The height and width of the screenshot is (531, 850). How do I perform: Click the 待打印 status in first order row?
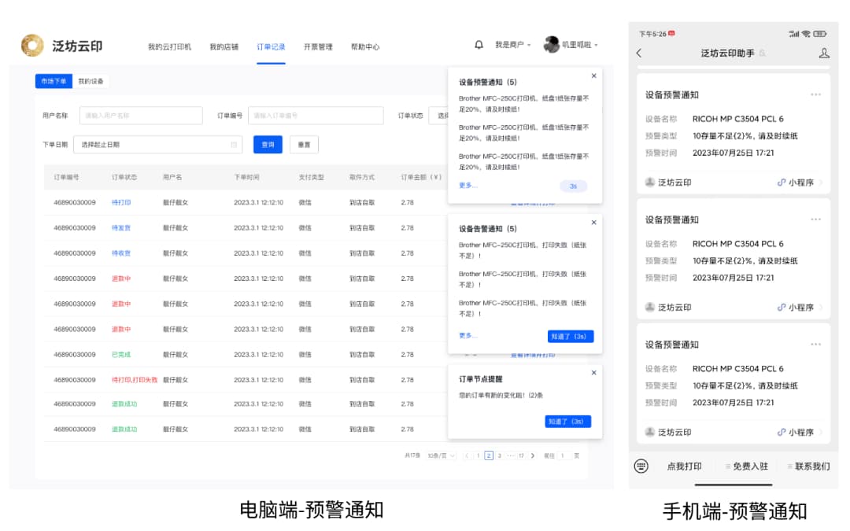click(x=121, y=203)
